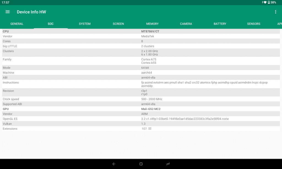
Task: Tap the battery icon in status bar
Action: (269, 2)
